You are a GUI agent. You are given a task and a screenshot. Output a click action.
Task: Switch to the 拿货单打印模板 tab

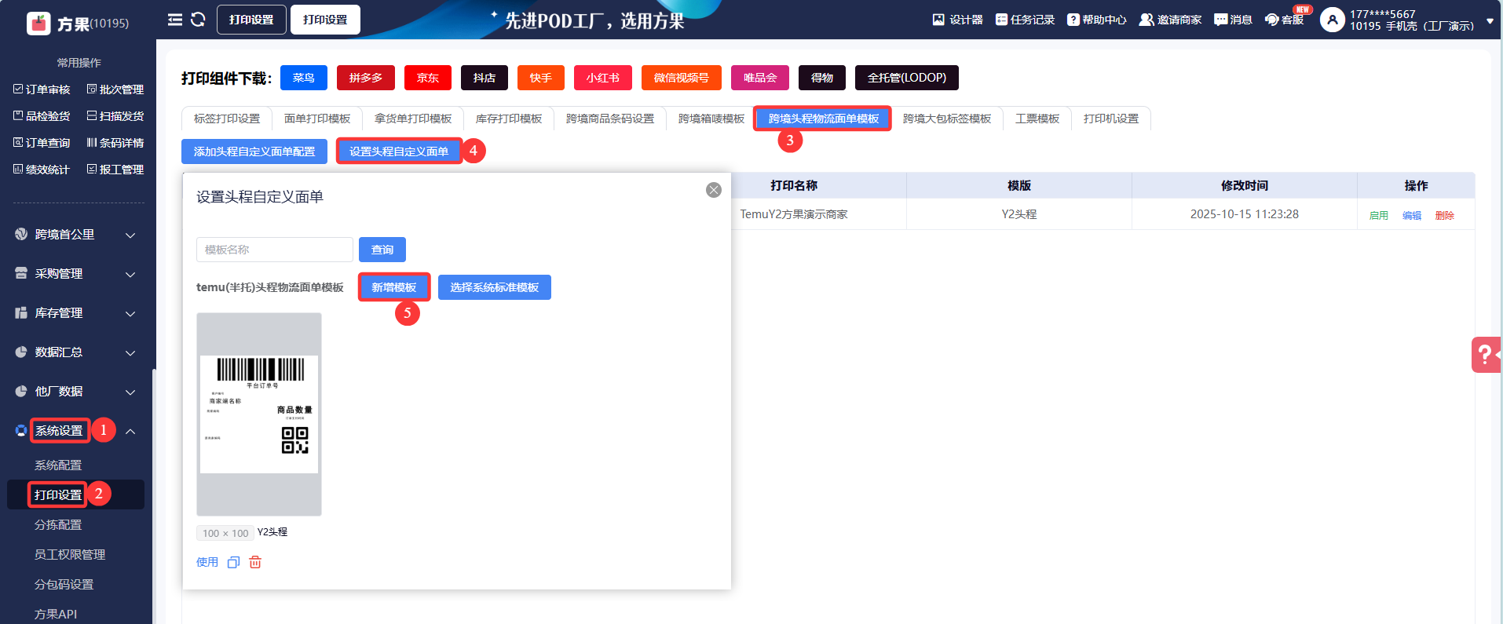tap(413, 119)
